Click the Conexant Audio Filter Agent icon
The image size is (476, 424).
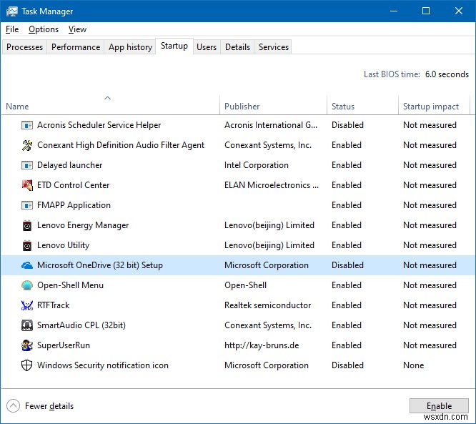click(27, 145)
